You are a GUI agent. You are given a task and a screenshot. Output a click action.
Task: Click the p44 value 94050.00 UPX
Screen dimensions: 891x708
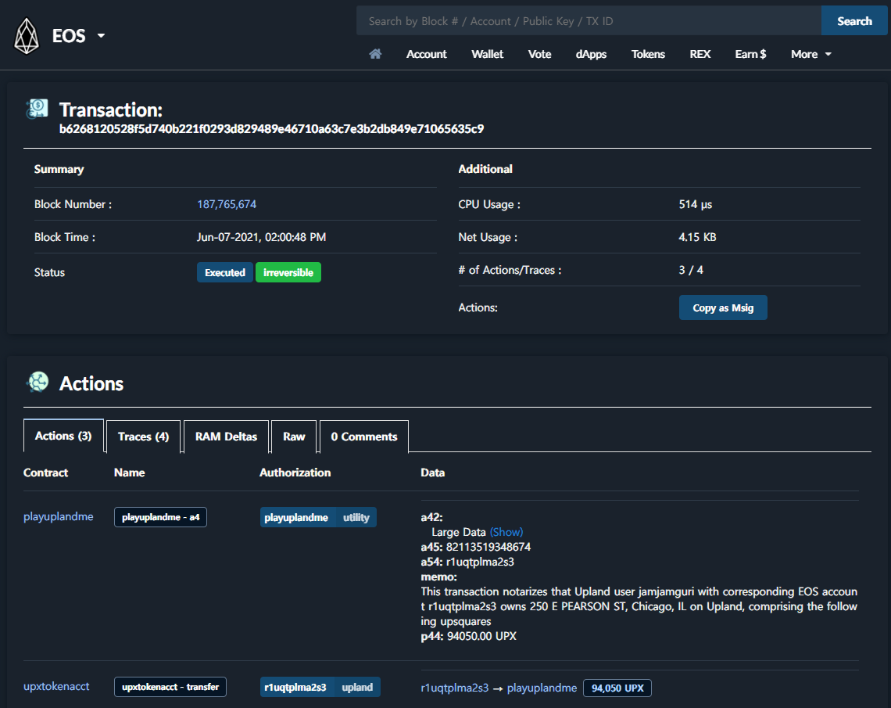click(x=481, y=636)
